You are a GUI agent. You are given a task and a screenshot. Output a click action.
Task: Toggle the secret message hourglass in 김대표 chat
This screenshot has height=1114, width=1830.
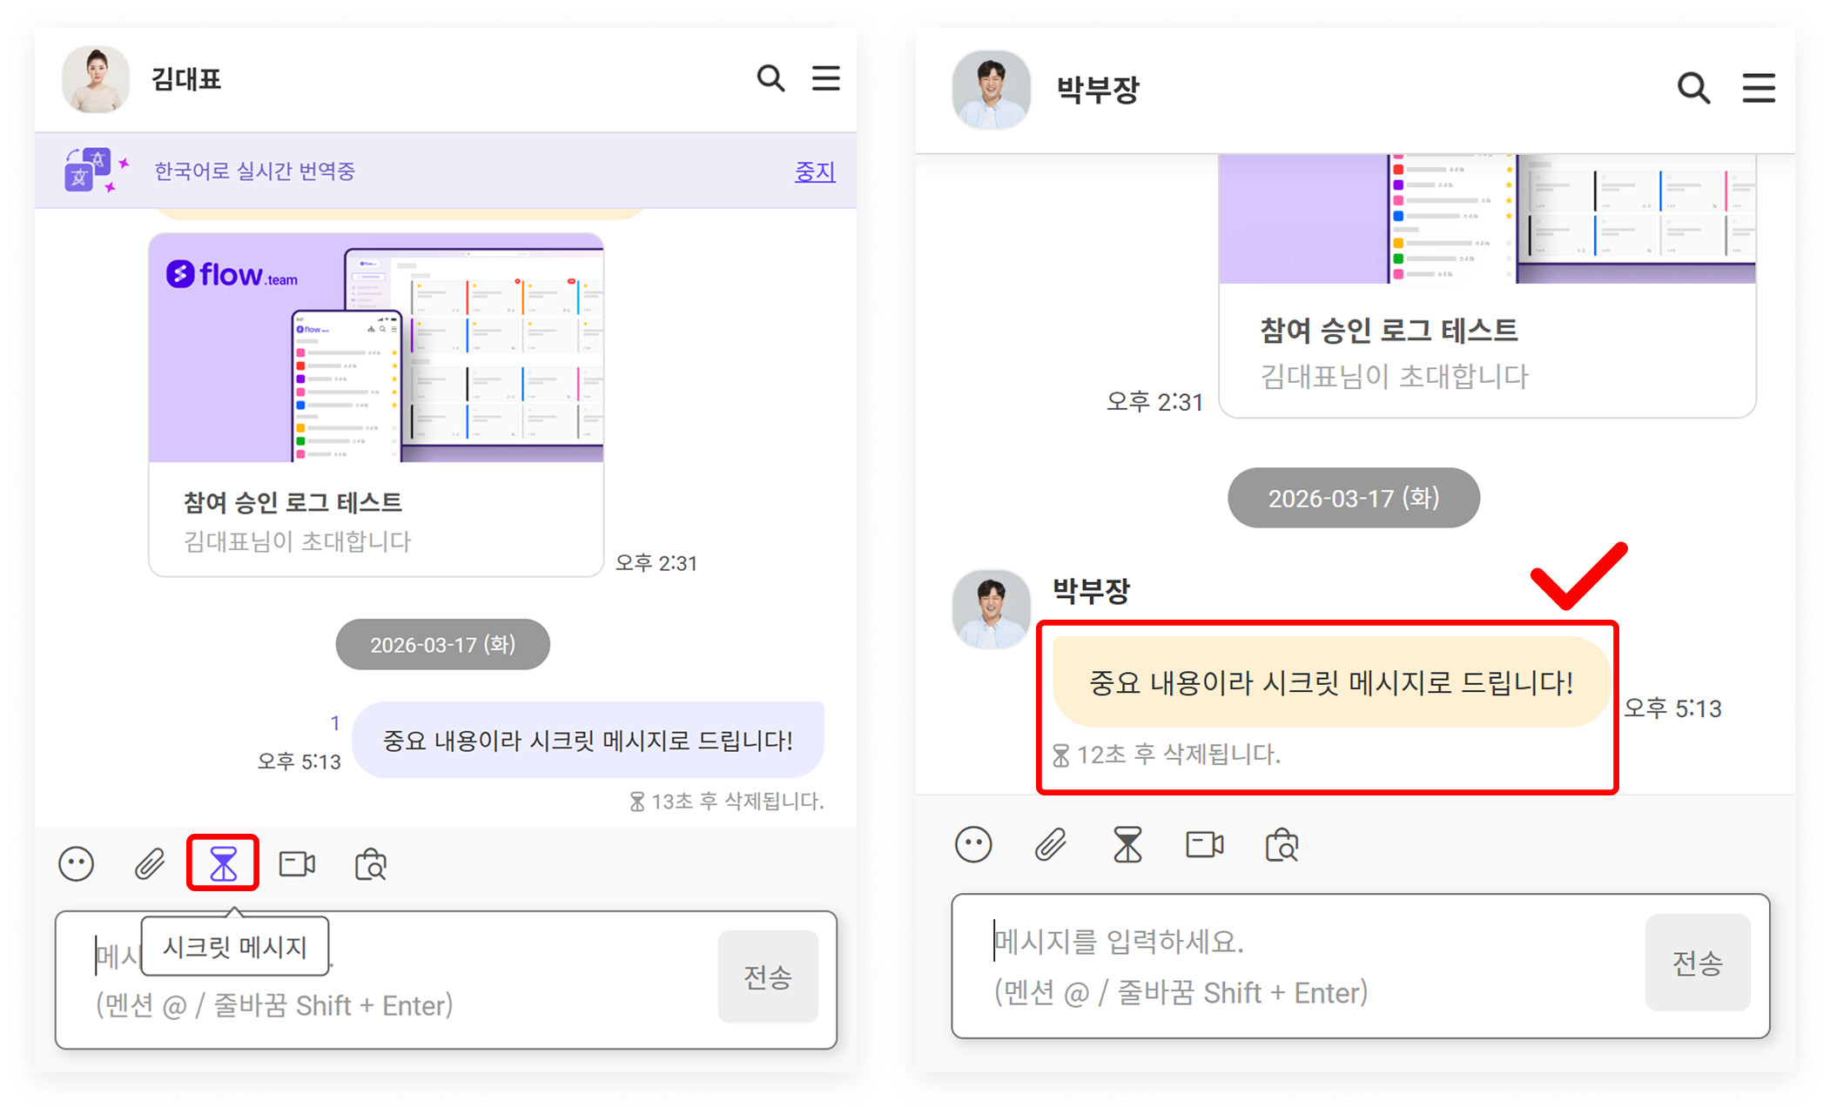pyautogui.click(x=223, y=863)
